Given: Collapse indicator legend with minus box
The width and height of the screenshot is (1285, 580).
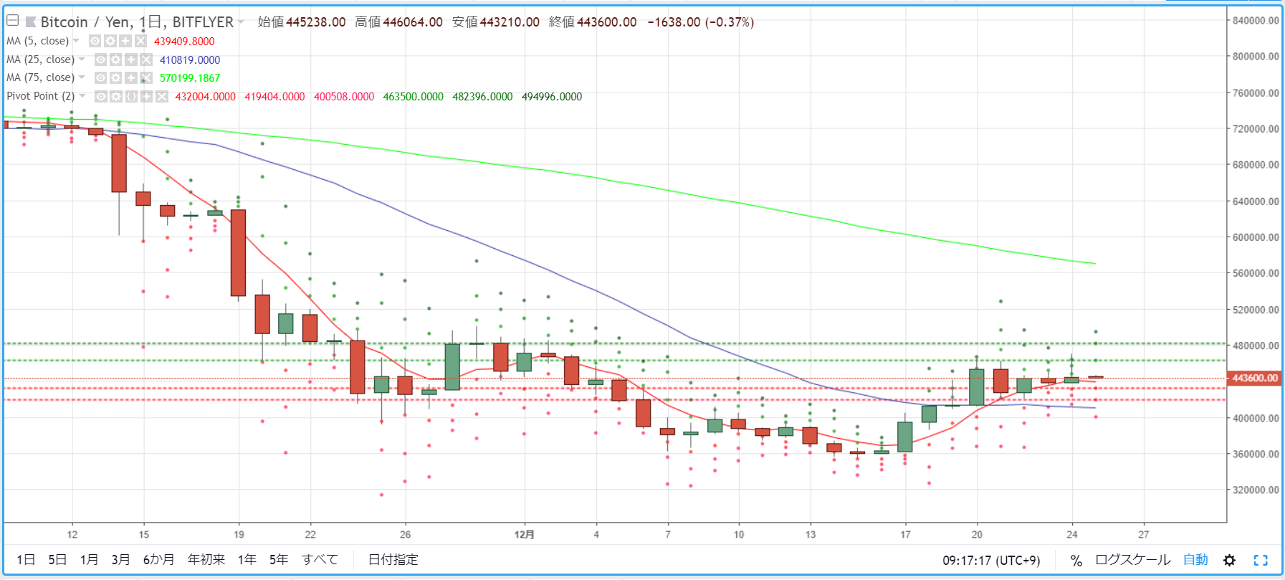Looking at the screenshot, I should [x=12, y=21].
